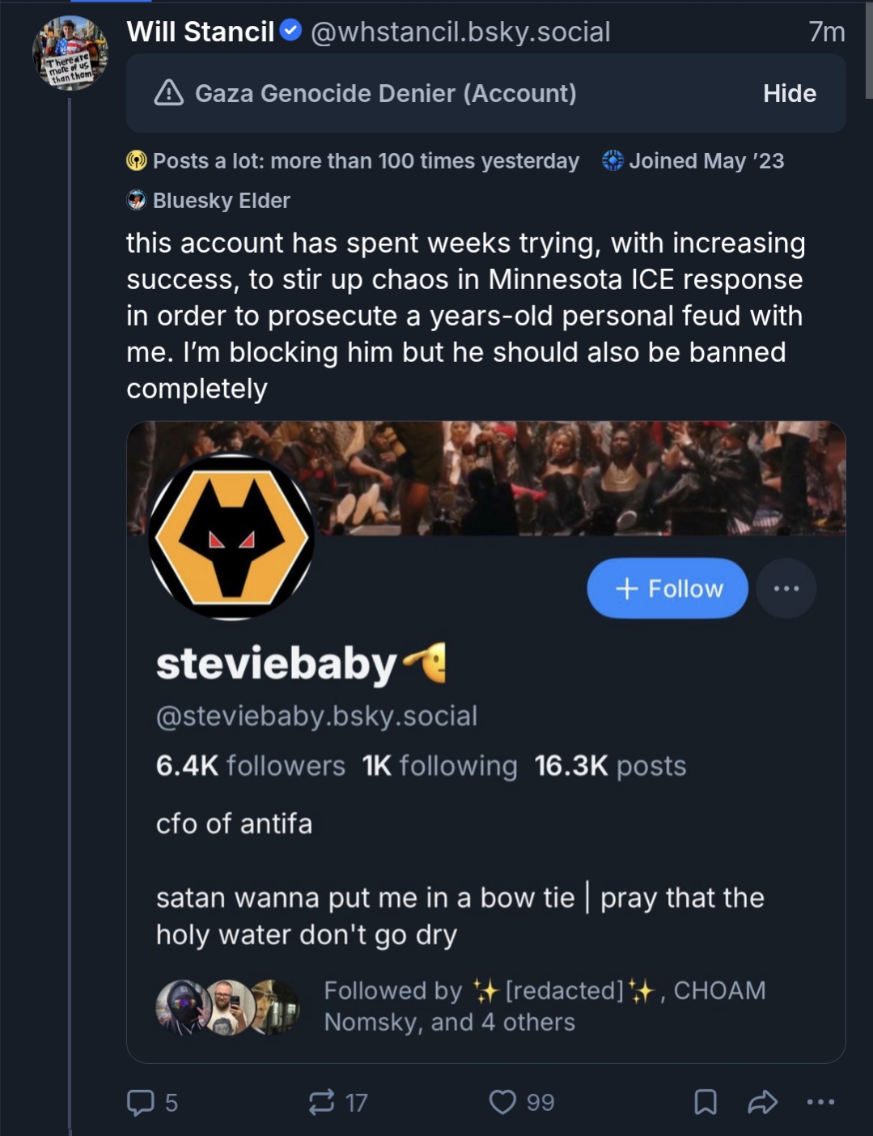Screen dimensions: 873x1136
Task: Click the warning triangle label icon
Action: [168, 93]
